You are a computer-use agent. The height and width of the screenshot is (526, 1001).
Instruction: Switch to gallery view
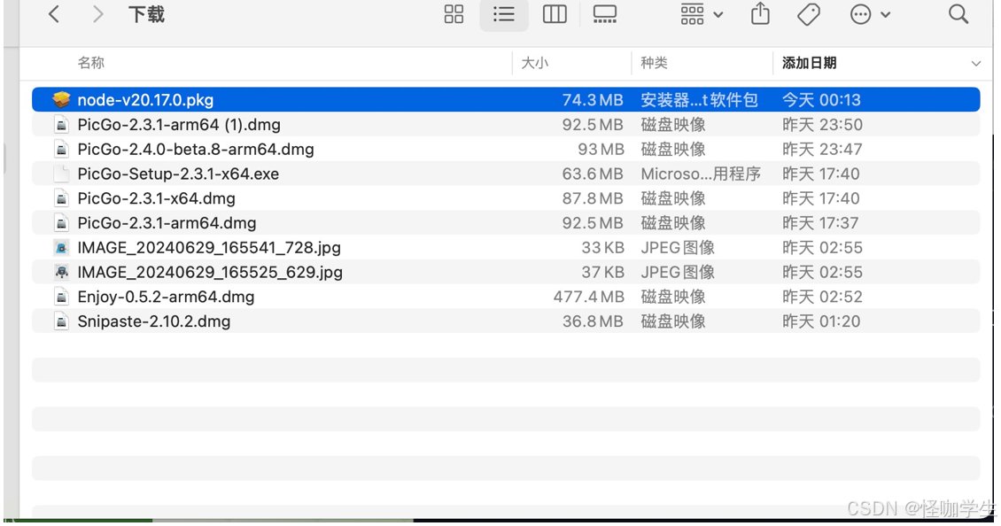[x=604, y=14]
